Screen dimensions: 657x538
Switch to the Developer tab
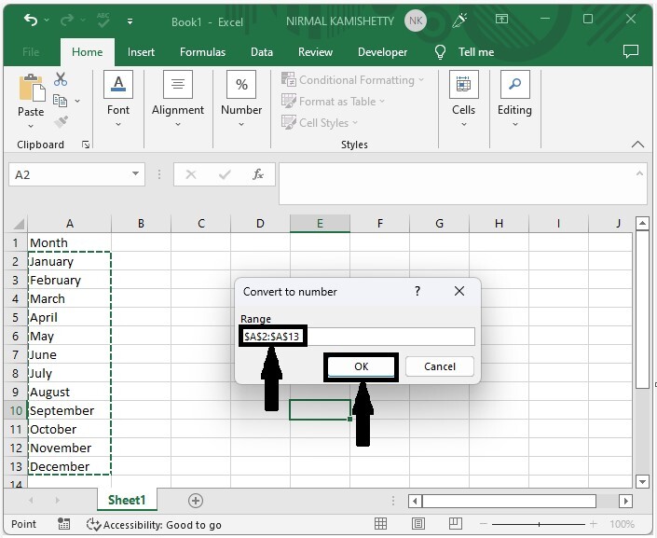point(382,52)
